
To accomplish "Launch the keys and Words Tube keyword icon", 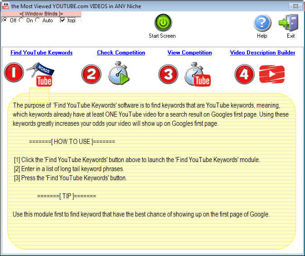I will [40, 74].
